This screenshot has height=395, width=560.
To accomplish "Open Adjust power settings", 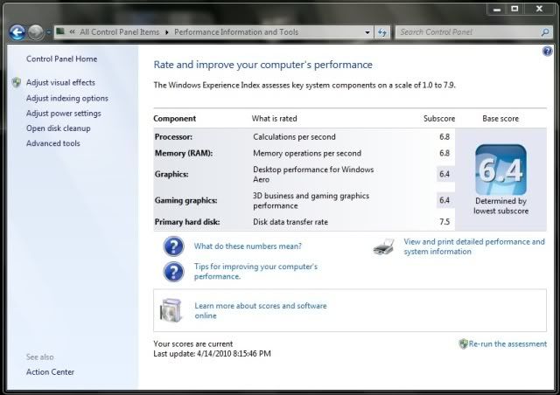I will [64, 113].
